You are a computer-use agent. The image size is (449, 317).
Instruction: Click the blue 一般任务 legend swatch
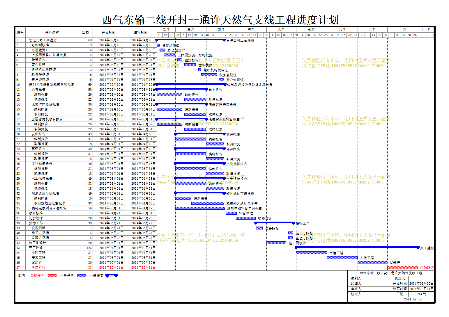click(x=82, y=276)
